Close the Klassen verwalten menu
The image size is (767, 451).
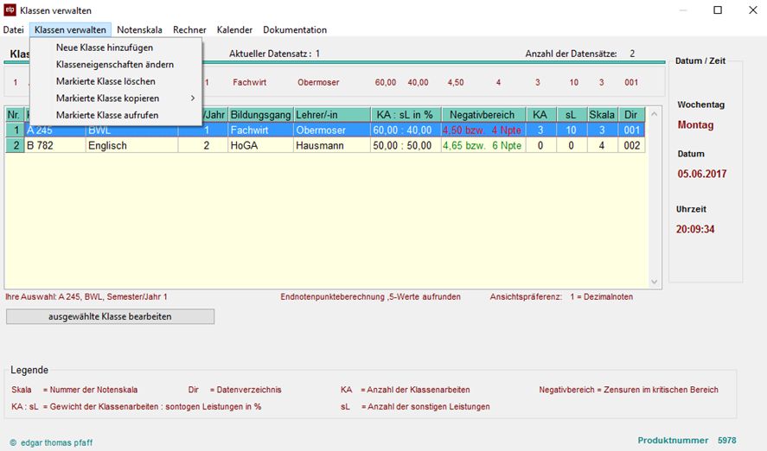70,29
